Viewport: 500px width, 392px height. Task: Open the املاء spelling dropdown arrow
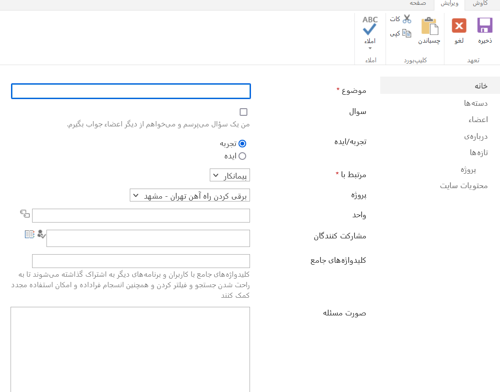point(370,48)
